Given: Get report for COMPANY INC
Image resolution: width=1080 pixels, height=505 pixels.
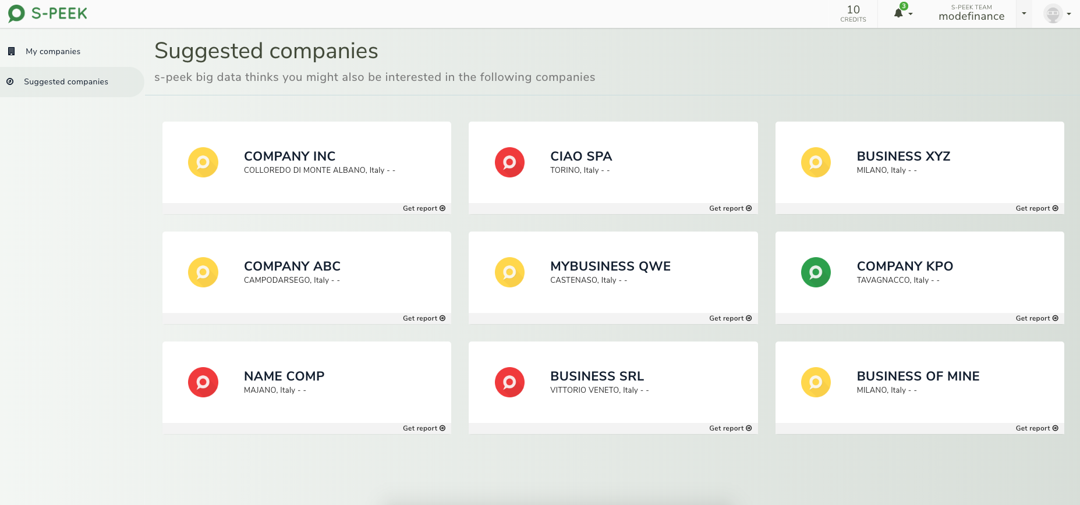Looking at the screenshot, I should (x=424, y=208).
